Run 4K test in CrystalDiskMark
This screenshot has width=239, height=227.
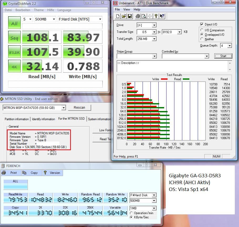click(x=14, y=66)
